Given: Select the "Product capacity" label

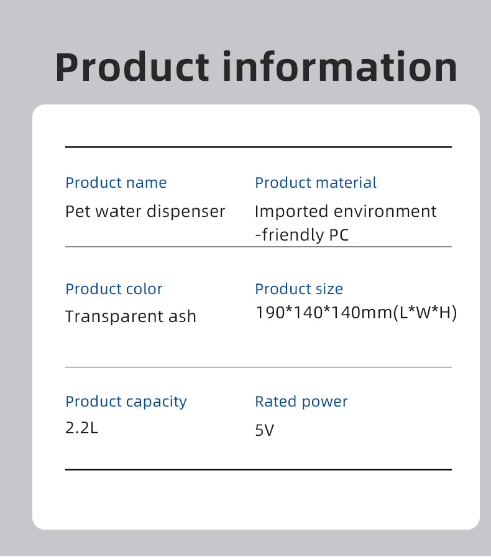Looking at the screenshot, I should [x=126, y=402].
